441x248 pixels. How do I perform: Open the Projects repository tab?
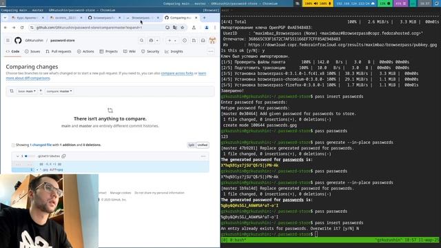tap(109, 52)
